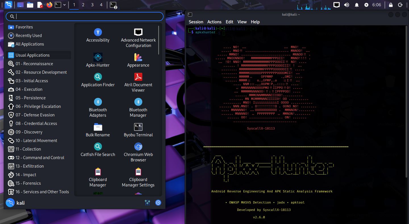Switch to workspace 2
Image resolution: width=409 pixels, height=224 pixels.
[83, 5]
